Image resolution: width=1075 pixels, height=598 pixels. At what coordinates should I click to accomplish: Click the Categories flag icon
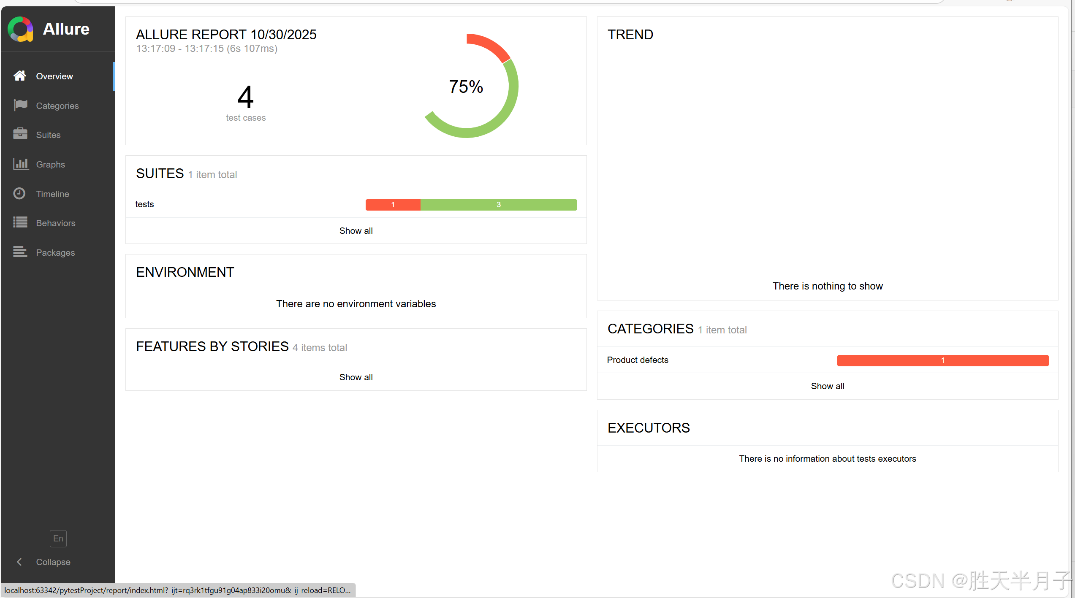pyautogui.click(x=20, y=105)
